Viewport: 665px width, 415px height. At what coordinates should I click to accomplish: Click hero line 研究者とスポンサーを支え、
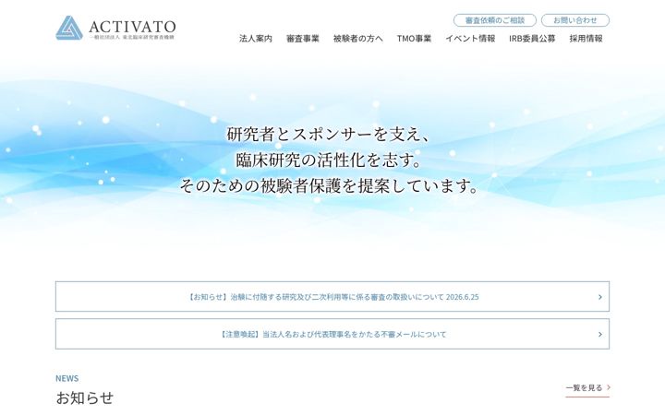(329, 135)
